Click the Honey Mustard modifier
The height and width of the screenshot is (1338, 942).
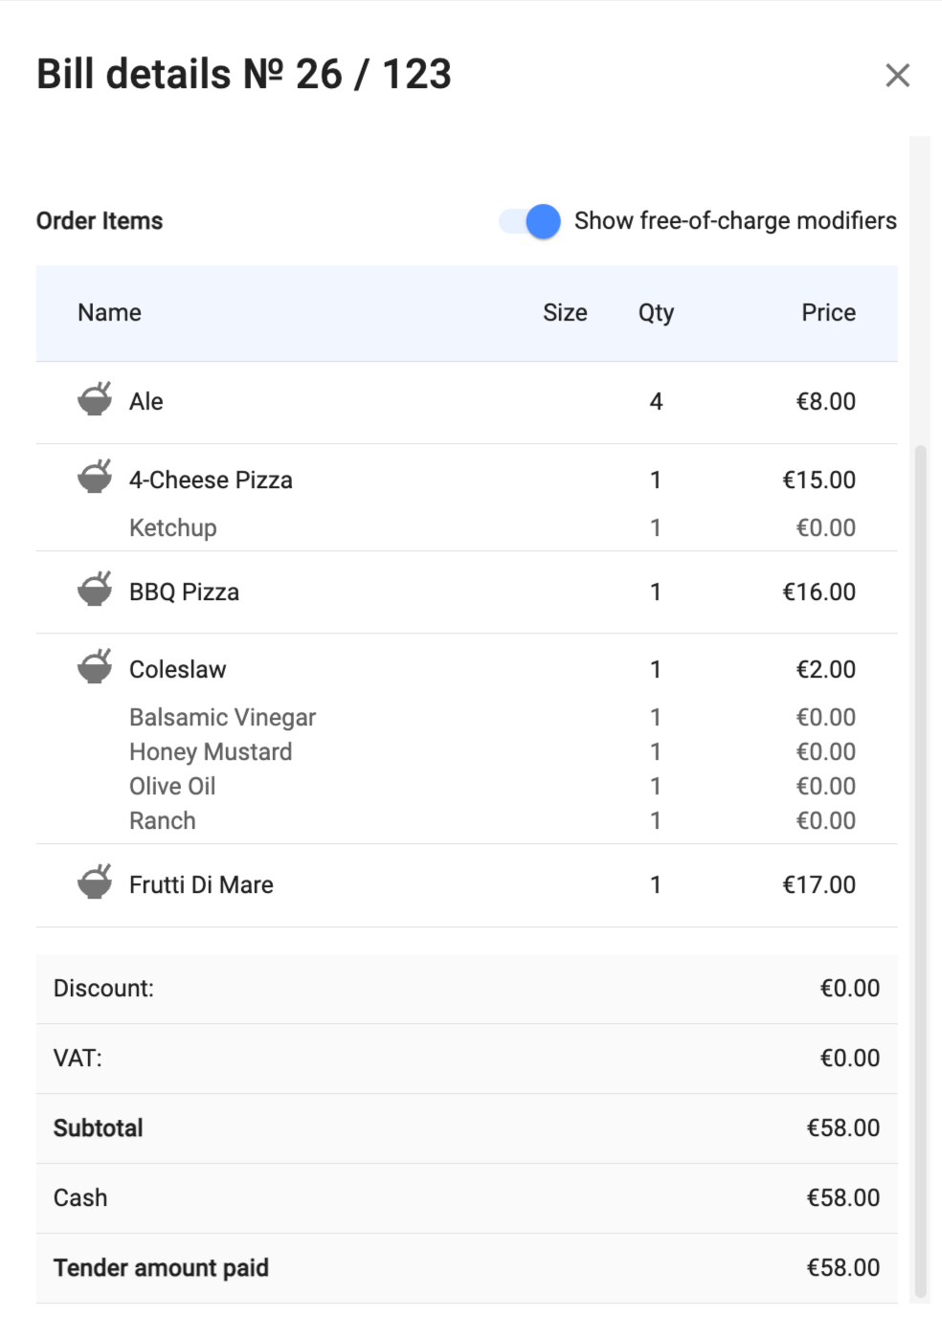point(211,752)
